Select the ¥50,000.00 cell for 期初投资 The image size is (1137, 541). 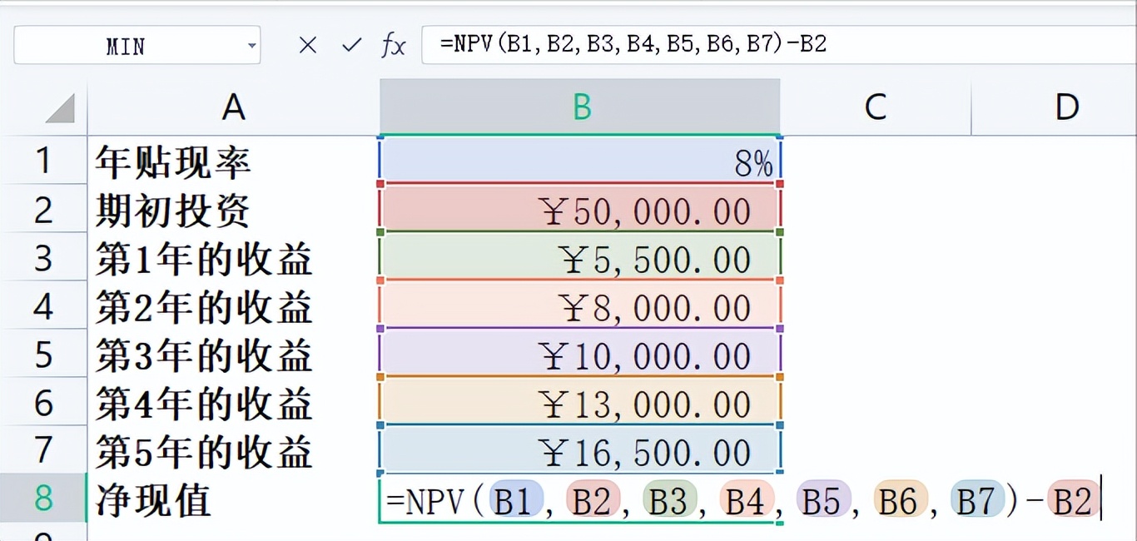(579, 211)
